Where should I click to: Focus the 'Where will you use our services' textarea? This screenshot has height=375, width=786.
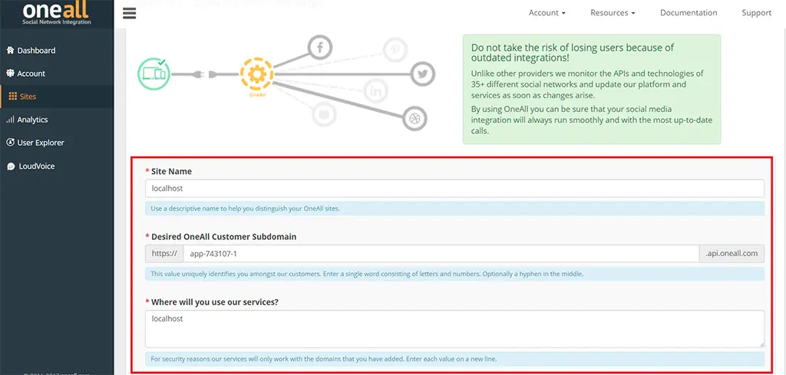[x=454, y=328]
